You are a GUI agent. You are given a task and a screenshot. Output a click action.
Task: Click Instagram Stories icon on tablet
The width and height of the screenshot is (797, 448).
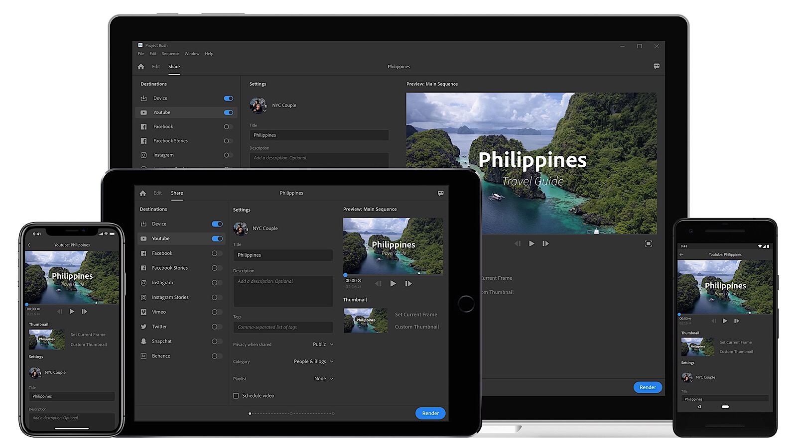143,297
